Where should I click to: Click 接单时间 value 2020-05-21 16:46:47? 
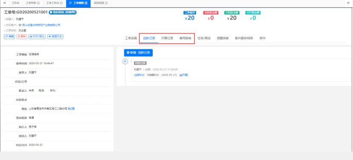41,63
